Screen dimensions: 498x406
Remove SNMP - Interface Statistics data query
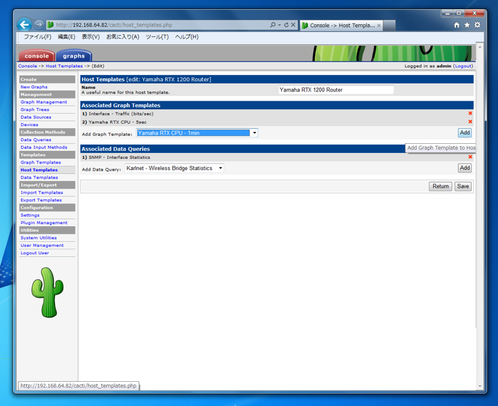pos(470,157)
